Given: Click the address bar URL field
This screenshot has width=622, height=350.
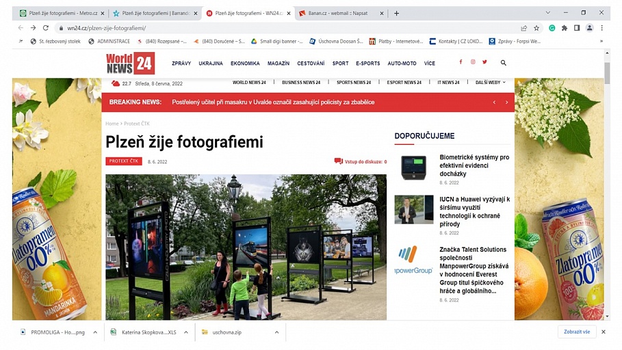Looking at the screenshot, I should coord(289,28).
